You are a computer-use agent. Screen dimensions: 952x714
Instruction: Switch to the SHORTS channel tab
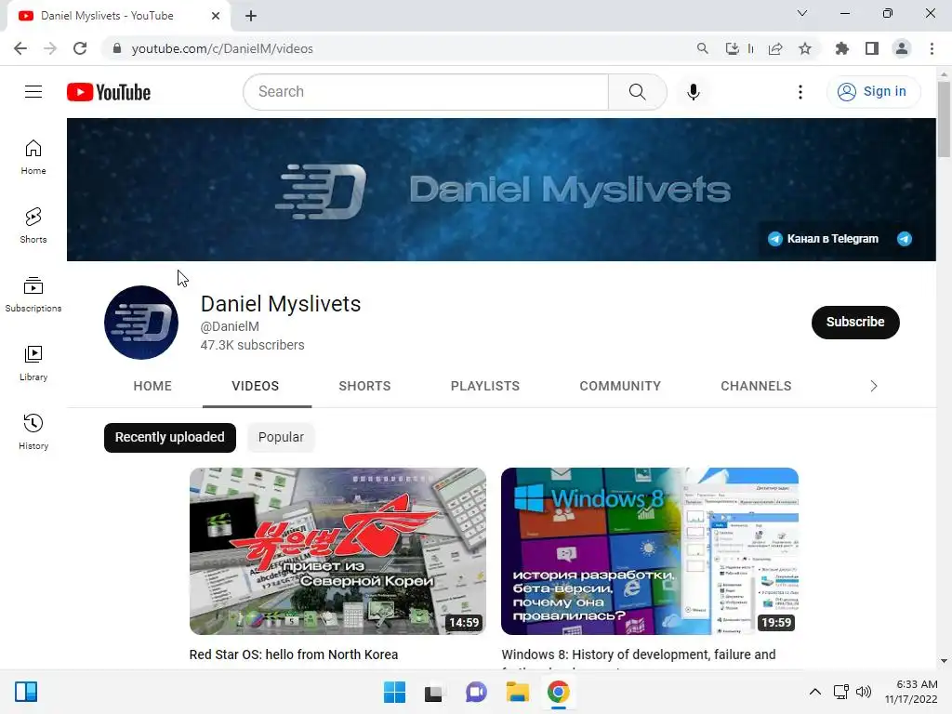click(364, 386)
